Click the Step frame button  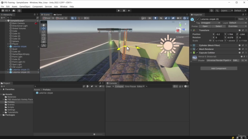pyautogui.click(x=129, y=10)
